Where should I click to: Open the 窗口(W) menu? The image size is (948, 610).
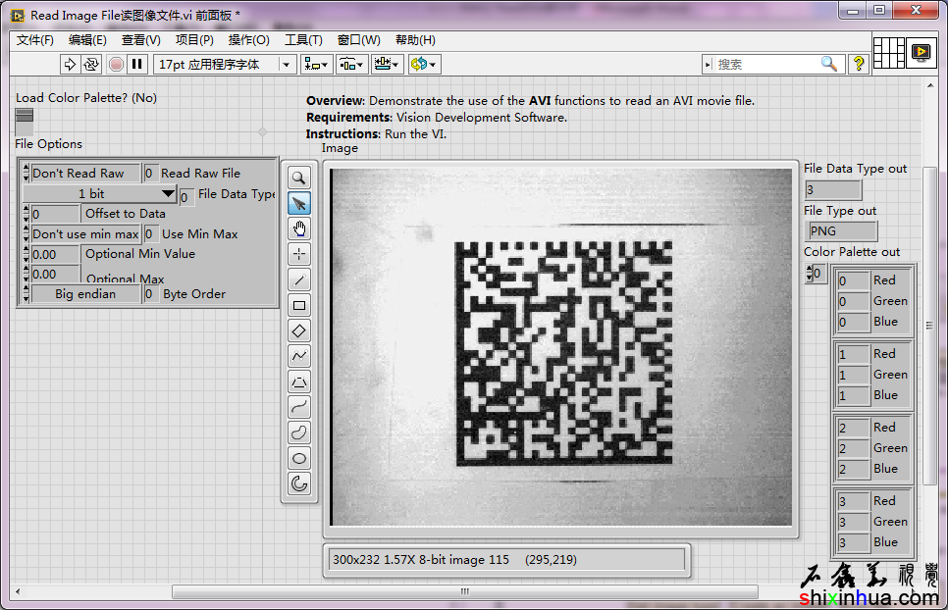[x=359, y=40]
